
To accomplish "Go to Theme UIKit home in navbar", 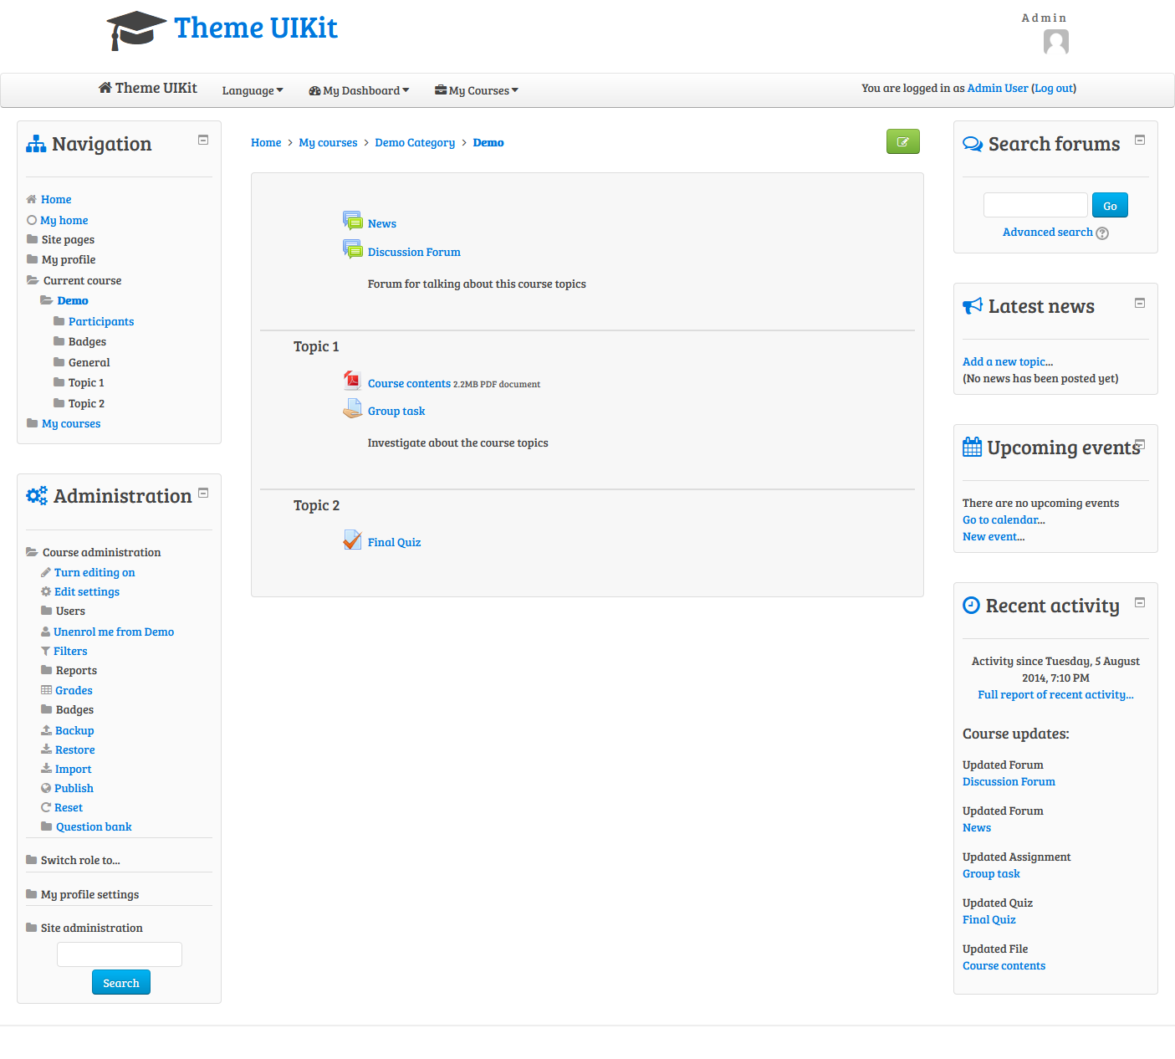I will 148,89.
